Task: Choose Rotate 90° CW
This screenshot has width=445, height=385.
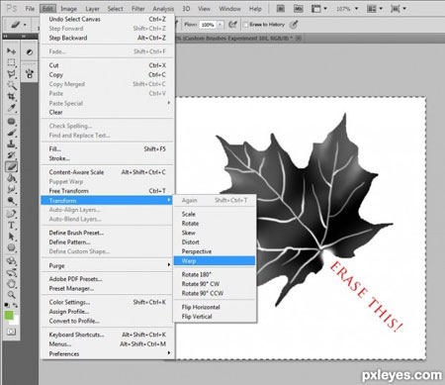Action: coord(215,284)
